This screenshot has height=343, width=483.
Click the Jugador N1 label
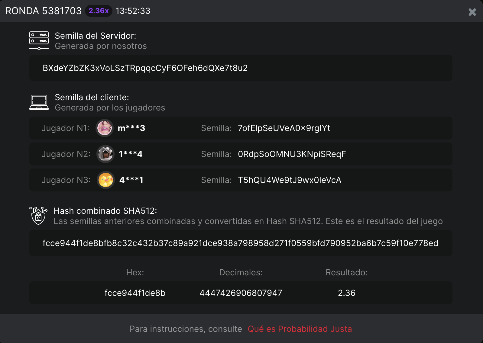(x=65, y=128)
